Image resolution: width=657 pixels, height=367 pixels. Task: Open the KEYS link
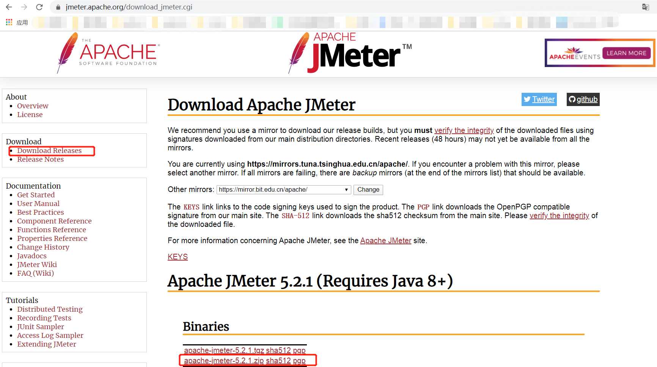[178, 257]
